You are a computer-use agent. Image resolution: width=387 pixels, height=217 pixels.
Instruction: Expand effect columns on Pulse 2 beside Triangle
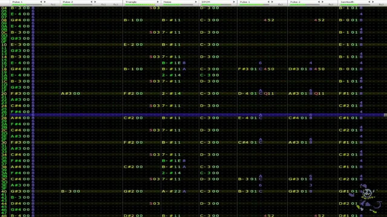96,2
